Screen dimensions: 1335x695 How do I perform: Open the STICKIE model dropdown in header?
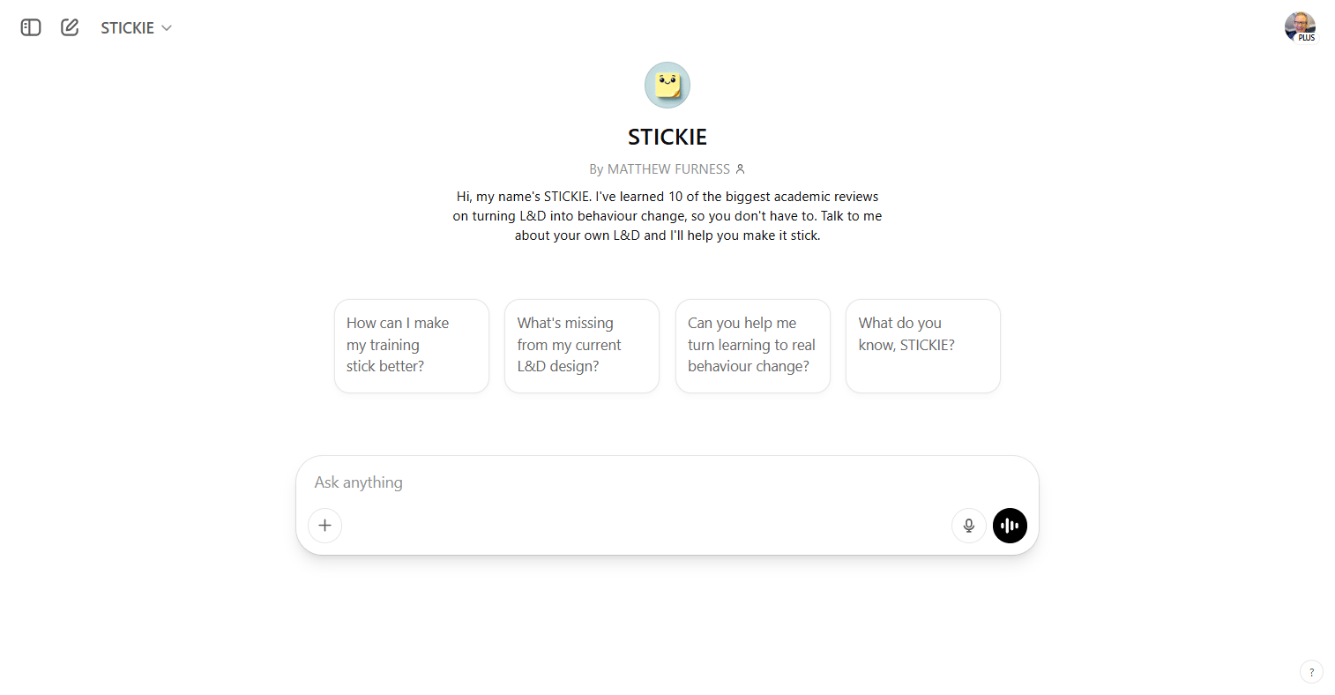[136, 27]
